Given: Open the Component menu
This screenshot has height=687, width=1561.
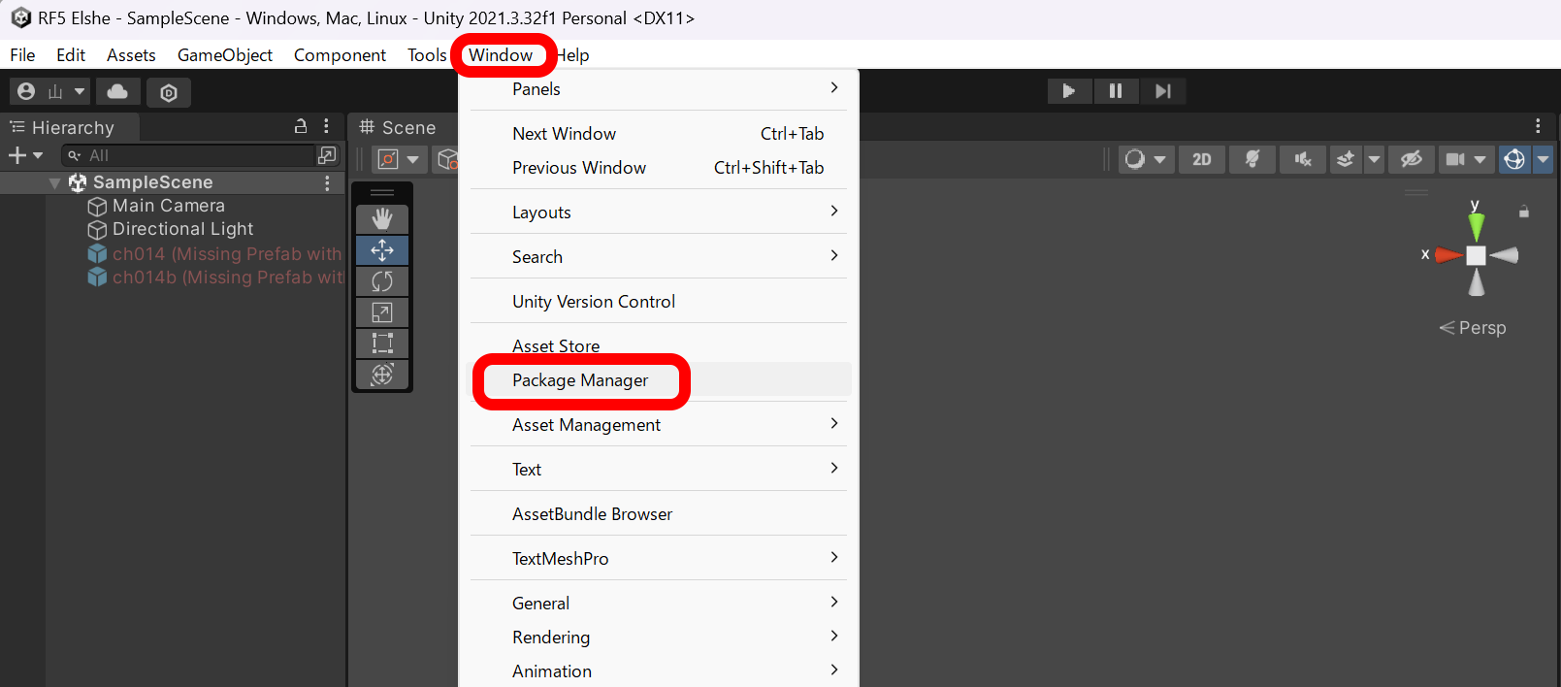Looking at the screenshot, I should 340,55.
